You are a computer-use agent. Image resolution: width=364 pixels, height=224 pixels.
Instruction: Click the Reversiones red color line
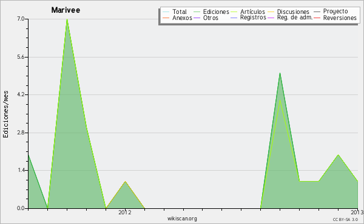pyautogui.click(x=317, y=18)
